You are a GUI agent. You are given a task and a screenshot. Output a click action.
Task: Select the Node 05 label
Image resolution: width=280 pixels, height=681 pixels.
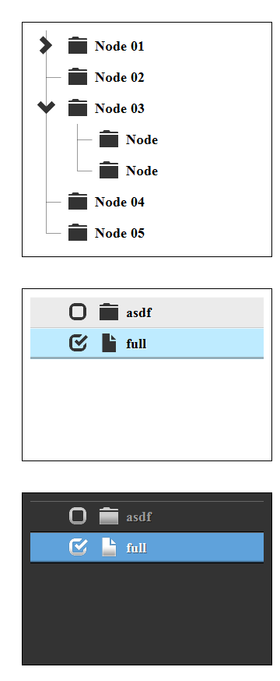[120, 233]
